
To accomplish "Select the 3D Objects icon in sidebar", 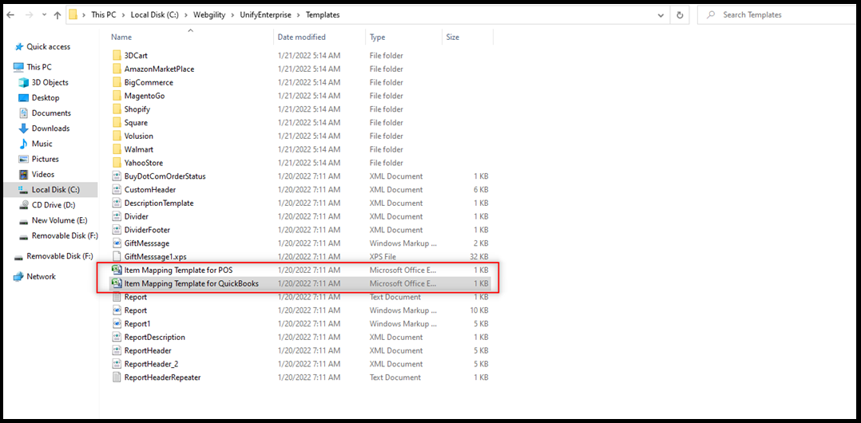I will click(x=23, y=82).
